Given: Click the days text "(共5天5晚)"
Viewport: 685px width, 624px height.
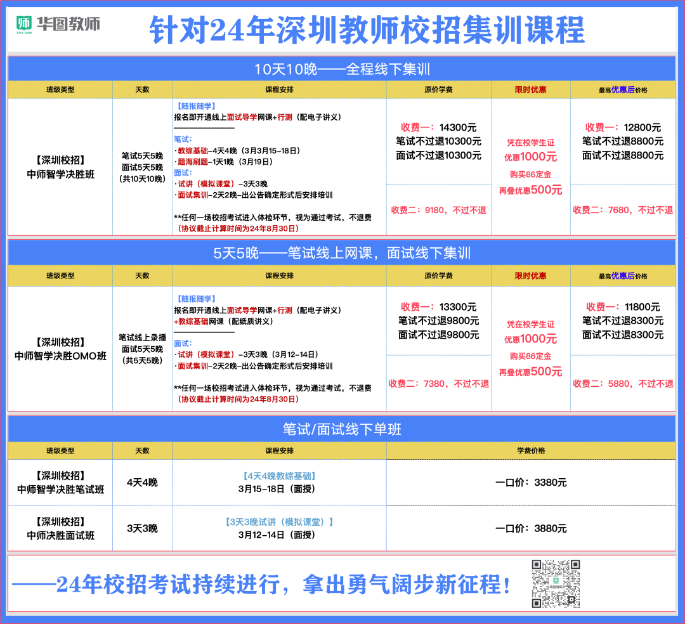Looking at the screenshot, I should coord(142,360).
